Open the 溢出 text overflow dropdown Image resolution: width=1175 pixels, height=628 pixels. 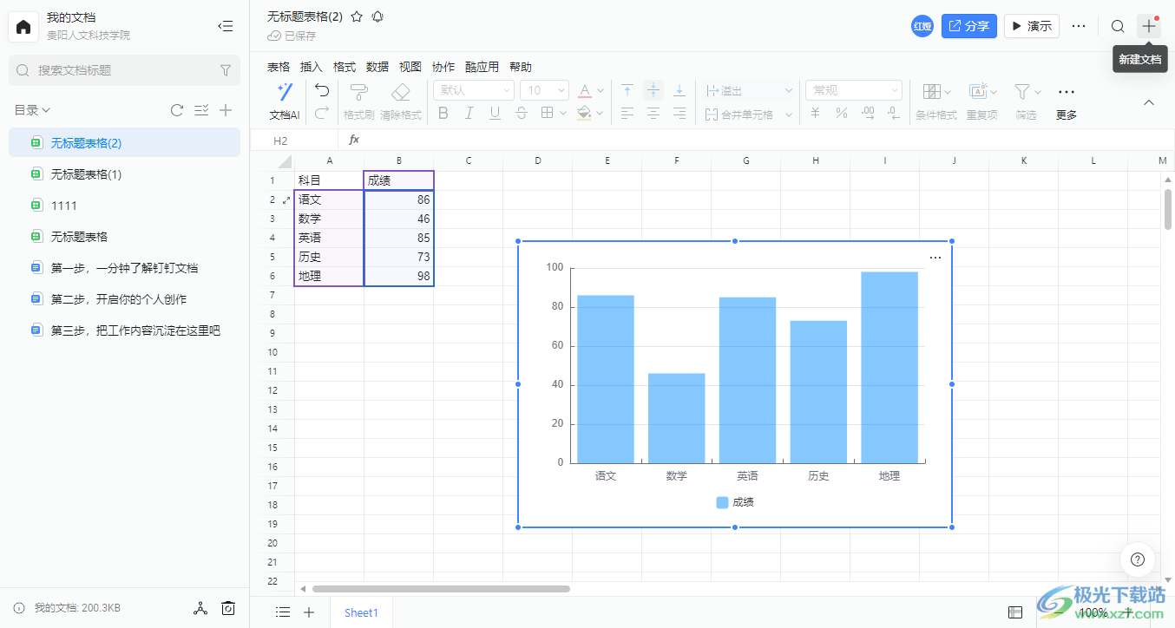[749, 90]
